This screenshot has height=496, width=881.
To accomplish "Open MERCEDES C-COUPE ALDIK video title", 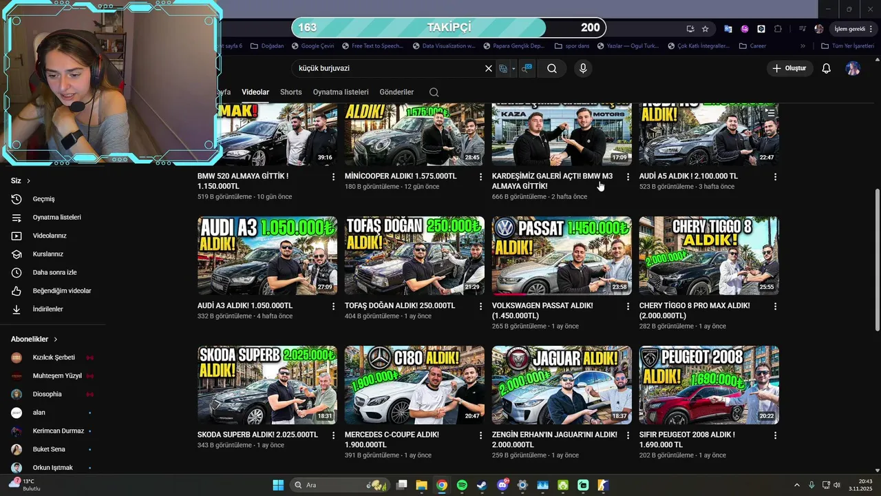I will (x=392, y=440).
